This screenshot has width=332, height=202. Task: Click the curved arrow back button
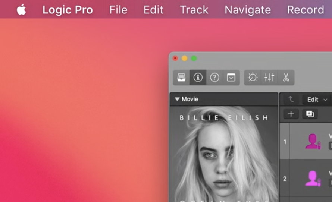tap(291, 99)
